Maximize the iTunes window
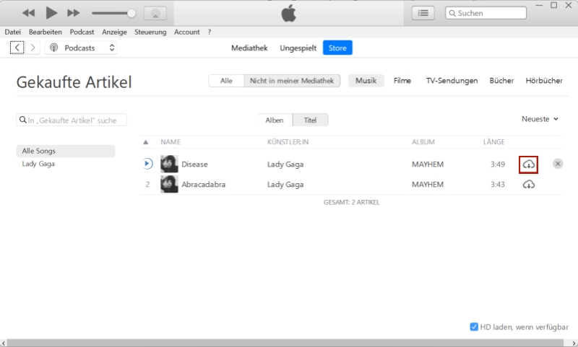The image size is (578, 347). click(x=553, y=5)
